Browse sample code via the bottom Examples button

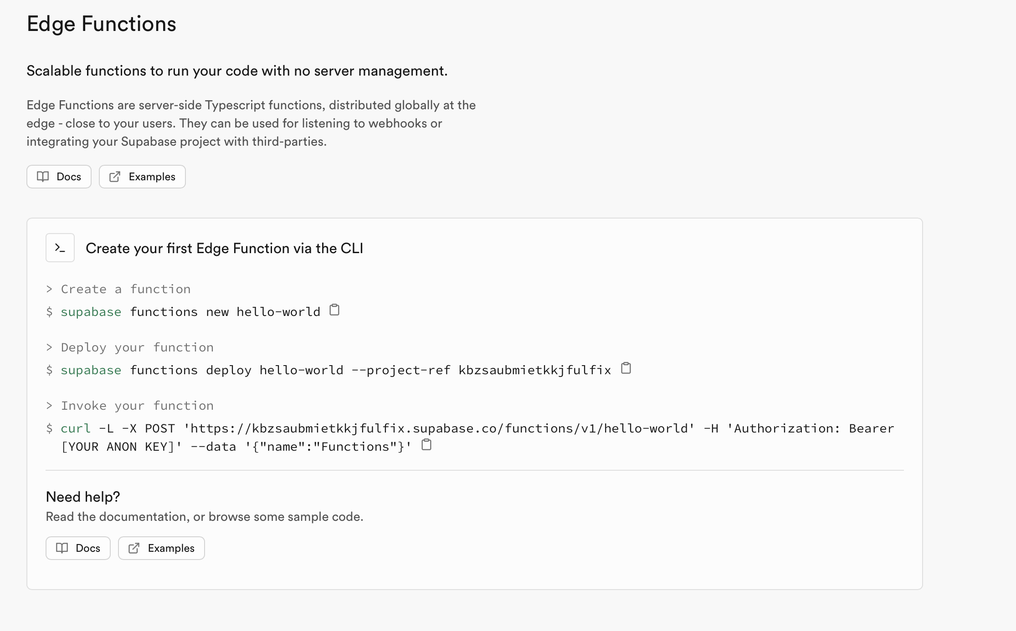click(x=161, y=548)
